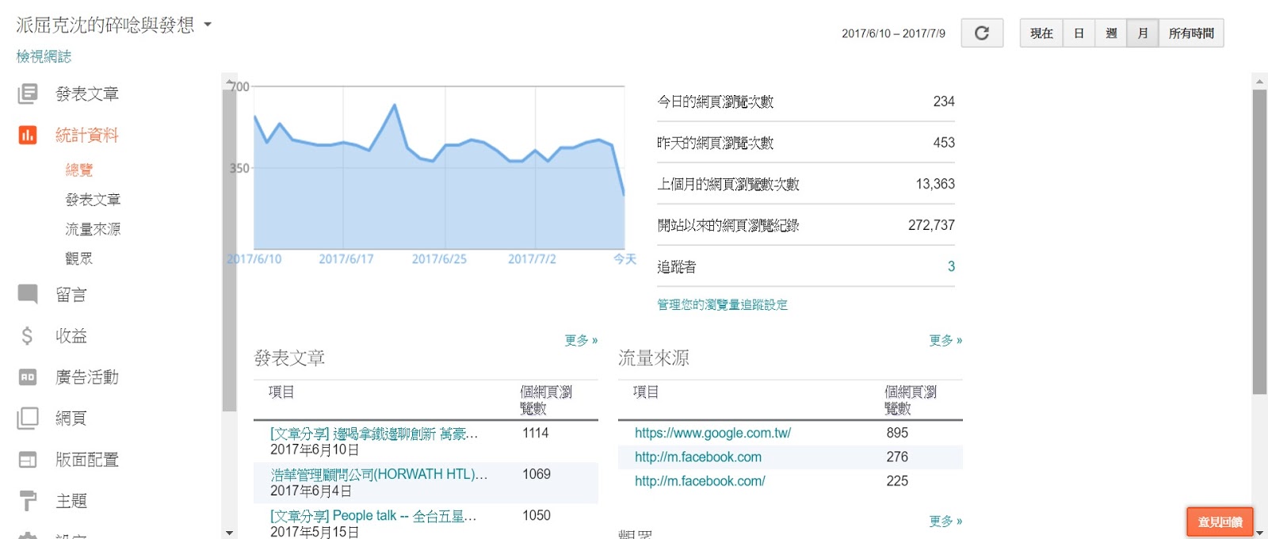Click 更多 above the 發表文章 table
The height and width of the screenshot is (539, 1268).
coord(581,340)
